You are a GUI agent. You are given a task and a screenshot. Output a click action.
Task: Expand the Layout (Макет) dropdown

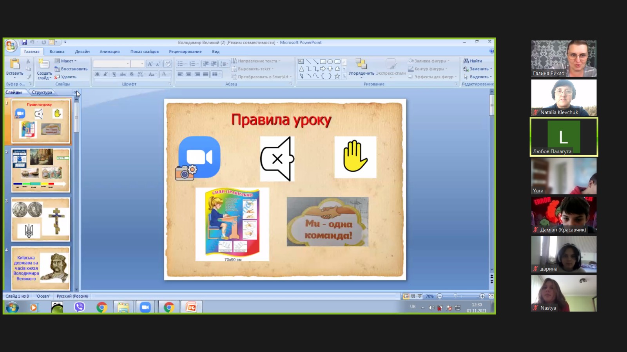coord(65,61)
